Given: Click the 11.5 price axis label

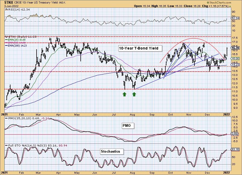Looking at the screenshot, I should point(234,87).
